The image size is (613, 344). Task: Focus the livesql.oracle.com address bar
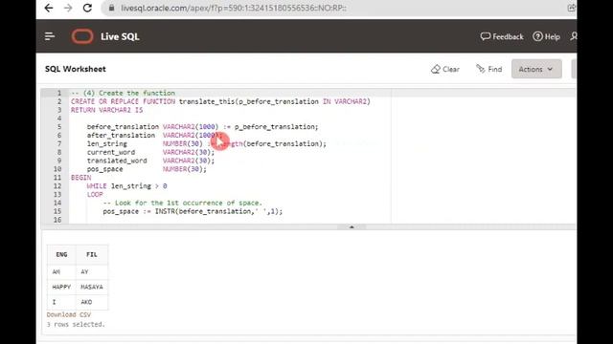coord(234,8)
